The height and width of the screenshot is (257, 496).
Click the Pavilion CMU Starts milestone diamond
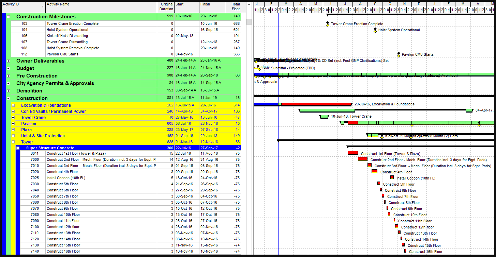pos(398,54)
